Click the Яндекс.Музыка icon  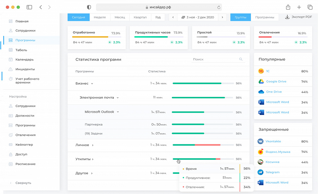click(x=261, y=152)
